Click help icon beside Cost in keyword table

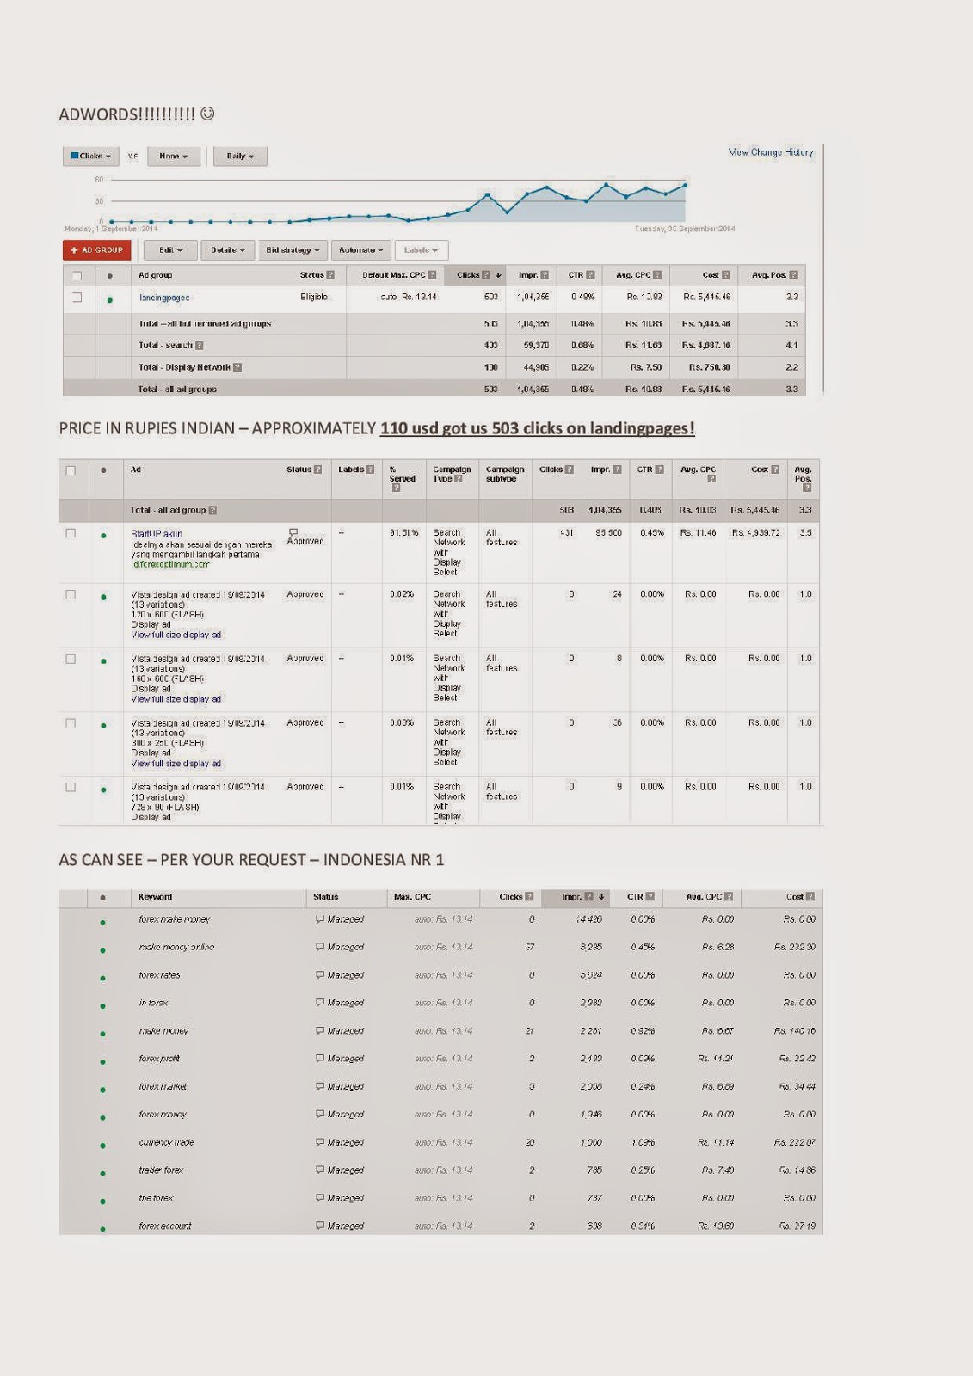pos(810,897)
